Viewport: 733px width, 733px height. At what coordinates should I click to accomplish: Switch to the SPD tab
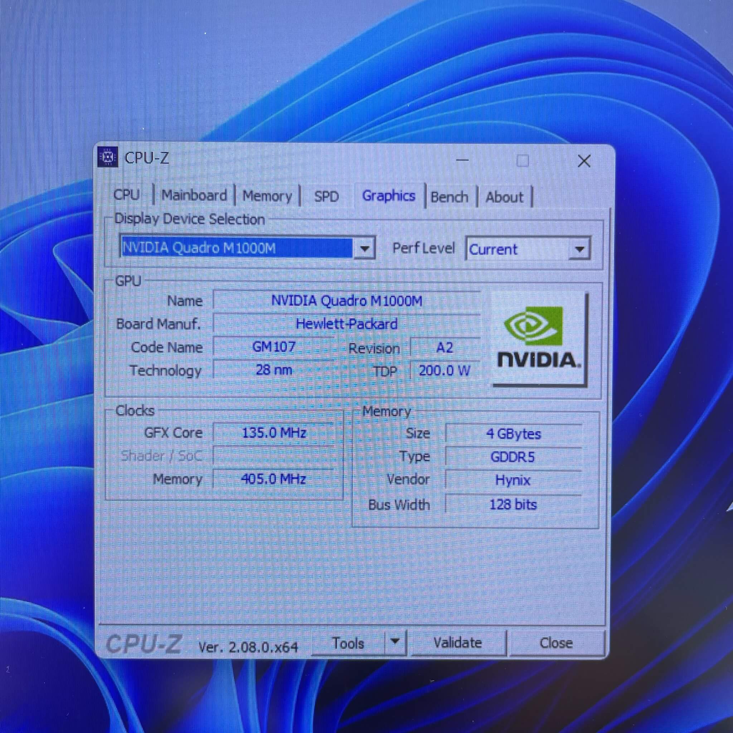[x=326, y=196]
